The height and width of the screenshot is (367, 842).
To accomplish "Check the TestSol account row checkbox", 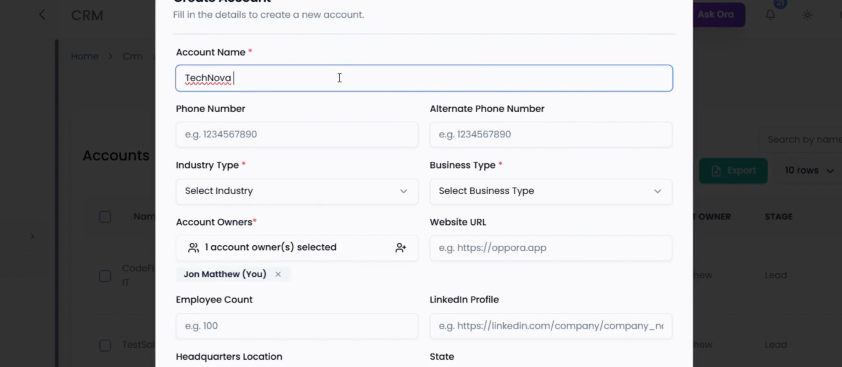I will (105, 346).
